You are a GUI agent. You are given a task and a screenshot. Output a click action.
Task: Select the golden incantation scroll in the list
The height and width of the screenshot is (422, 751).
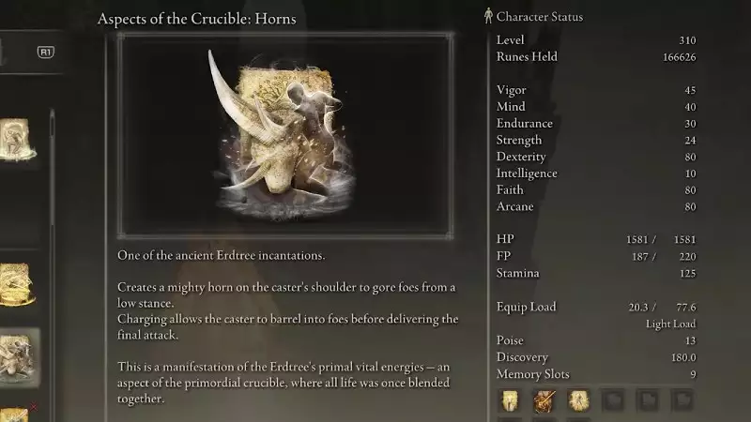point(17,285)
